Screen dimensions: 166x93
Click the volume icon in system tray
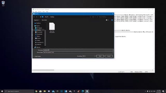[152, 91]
